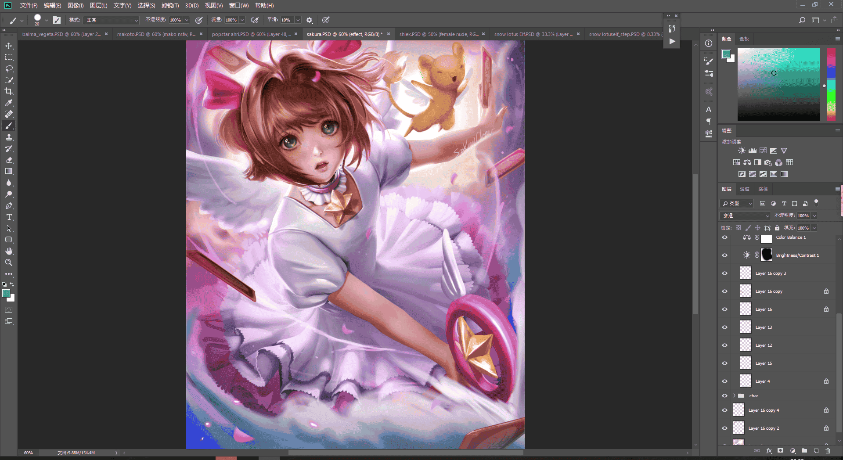Click the Play action button

(x=672, y=41)
